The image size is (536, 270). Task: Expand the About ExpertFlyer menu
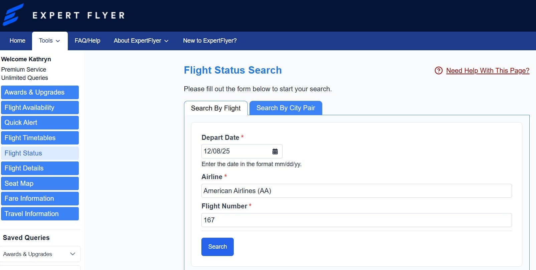[141, 41]
